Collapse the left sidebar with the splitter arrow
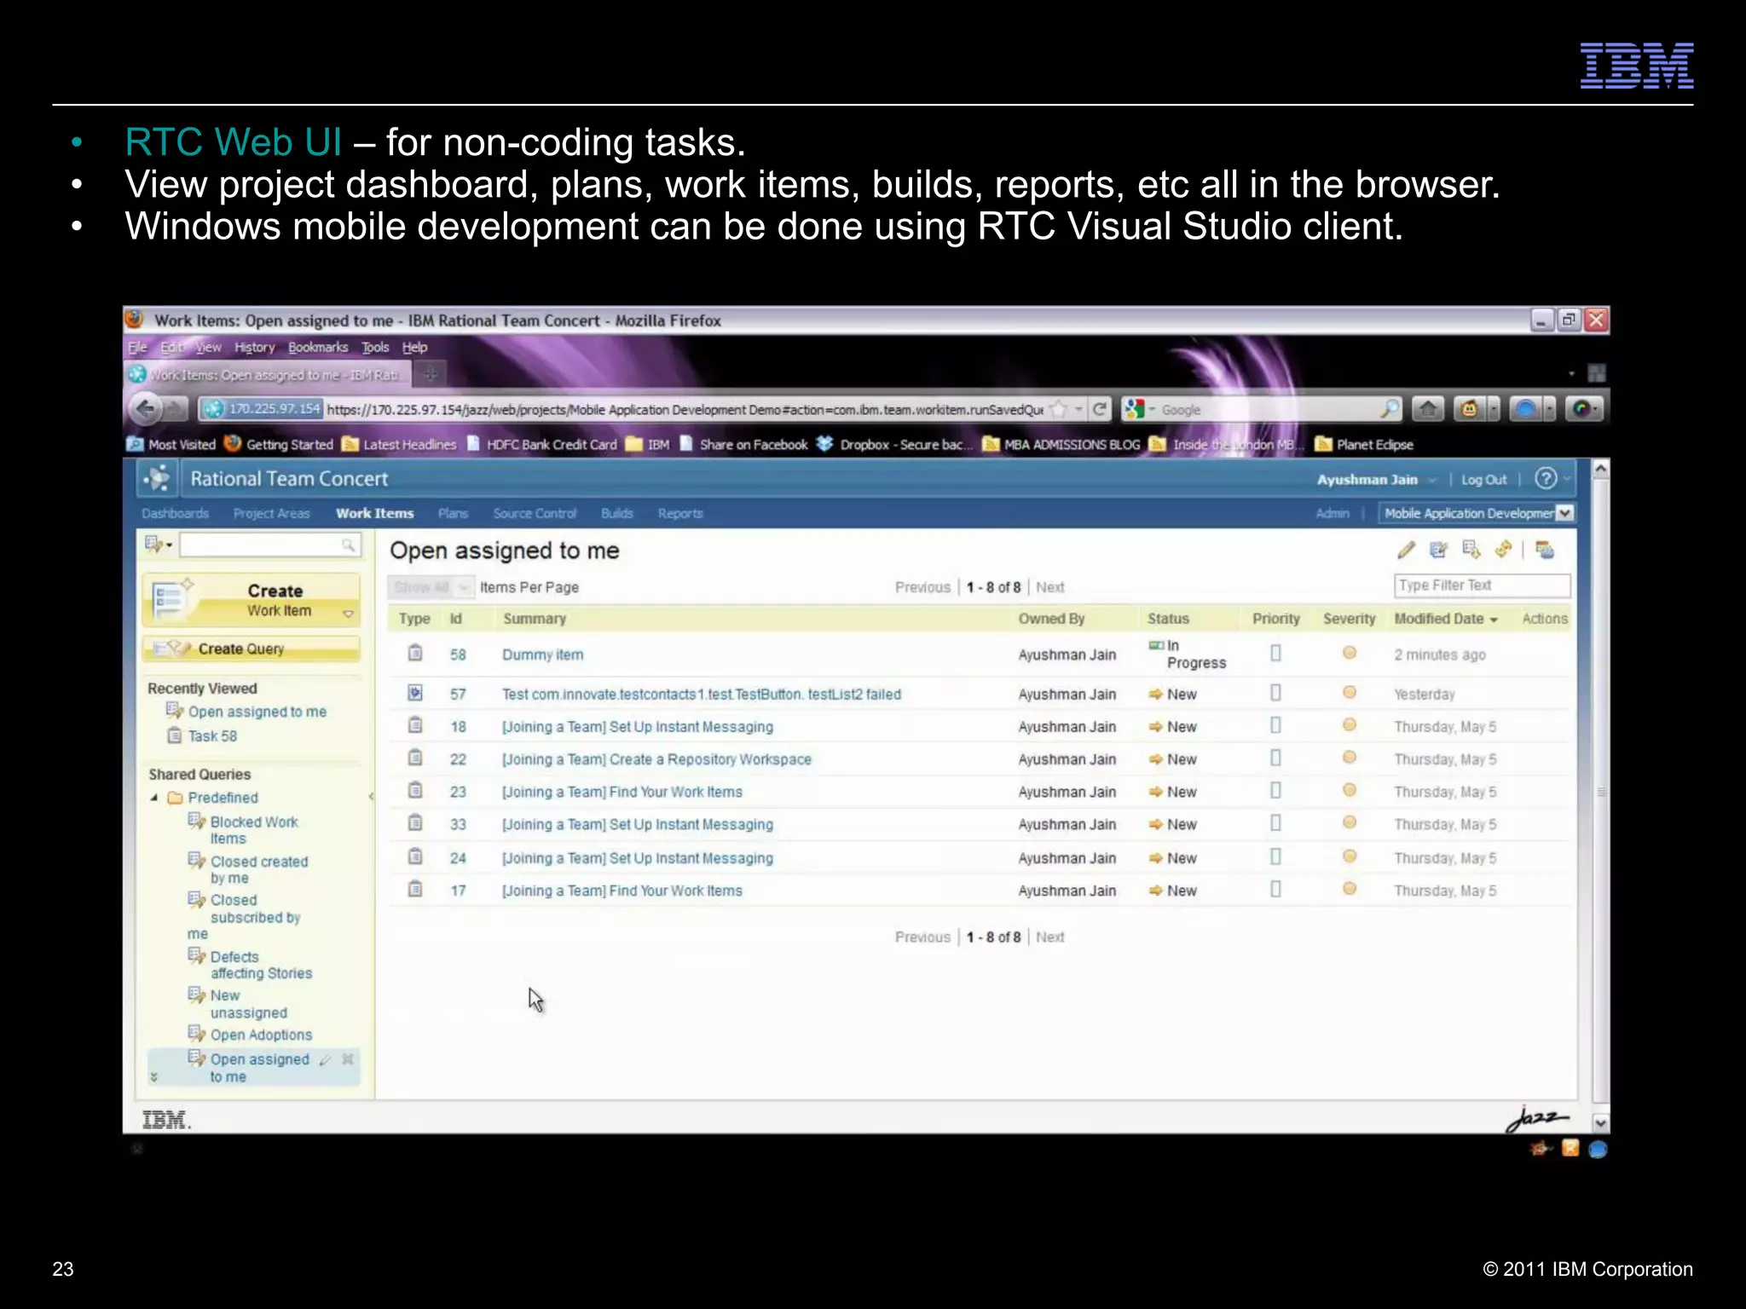This screenshot has height=1309, width=1746. tap(371, 797)
